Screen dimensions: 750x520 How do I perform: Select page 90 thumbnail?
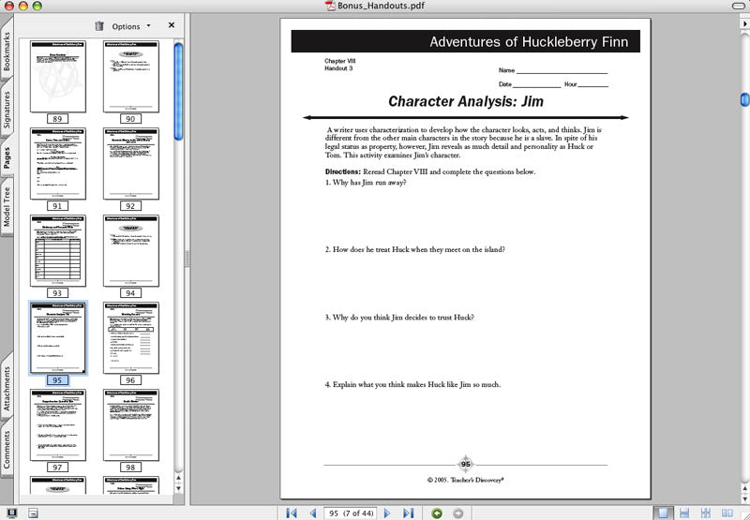click(131, 77)
